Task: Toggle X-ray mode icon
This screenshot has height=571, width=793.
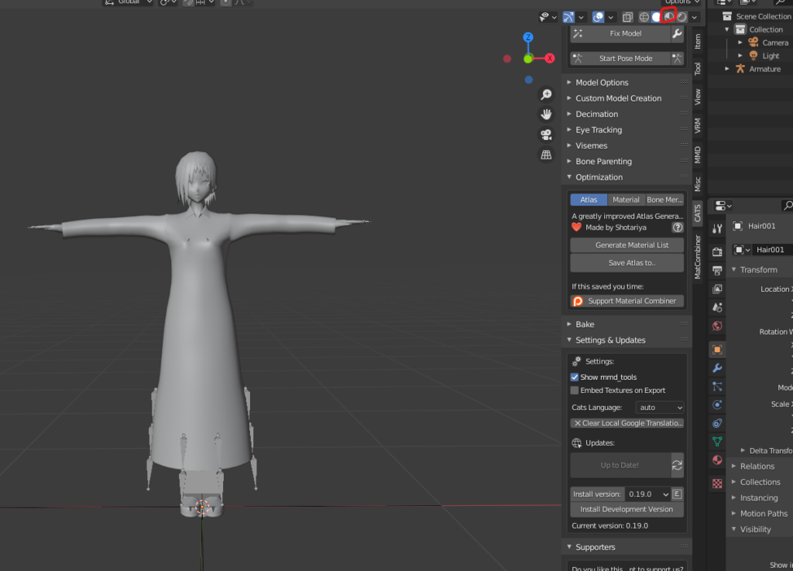Action: coord(627,17)
